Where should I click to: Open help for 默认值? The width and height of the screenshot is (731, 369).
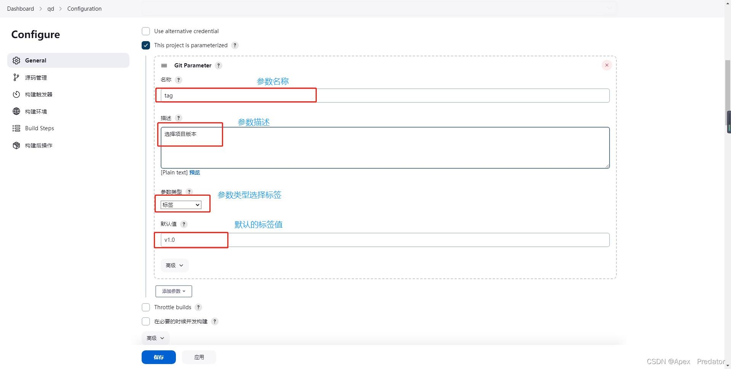tap(184, 224)
